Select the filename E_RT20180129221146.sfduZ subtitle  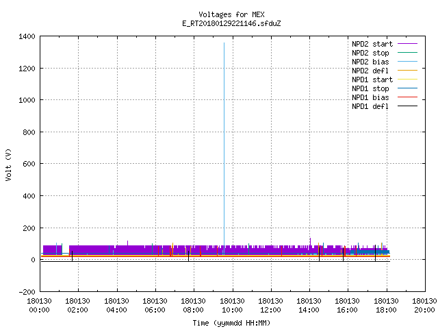[231, 23]
